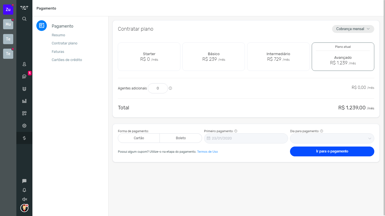Toggle the muted speaker icon

25,199
